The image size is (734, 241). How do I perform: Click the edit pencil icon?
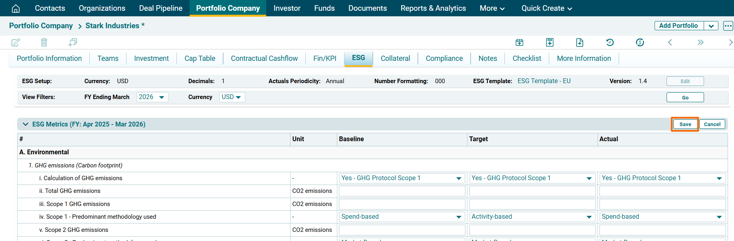16,43
